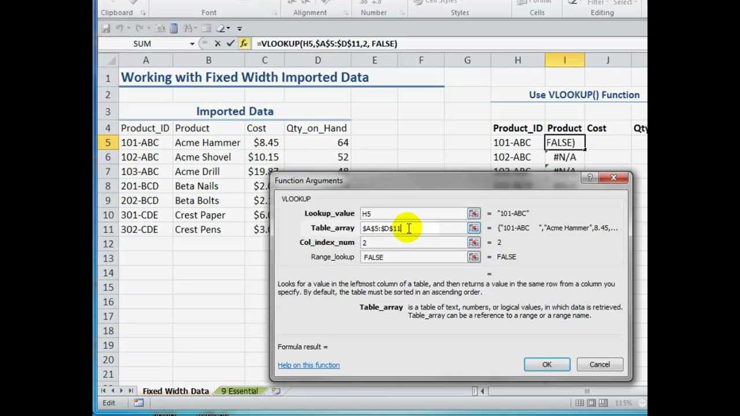Viewport: 740px width, 416px height.
Task: Select the Imported Data heading cell
Action: [235, 111]
